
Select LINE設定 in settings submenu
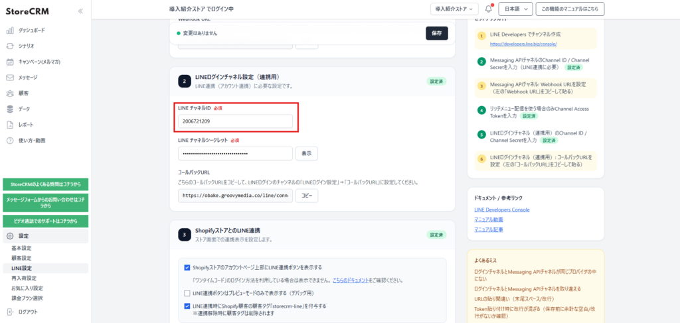pos(21,268)
